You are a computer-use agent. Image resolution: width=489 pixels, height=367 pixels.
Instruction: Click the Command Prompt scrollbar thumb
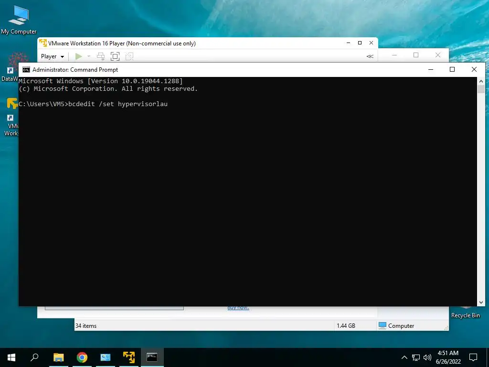pos(481,89)
